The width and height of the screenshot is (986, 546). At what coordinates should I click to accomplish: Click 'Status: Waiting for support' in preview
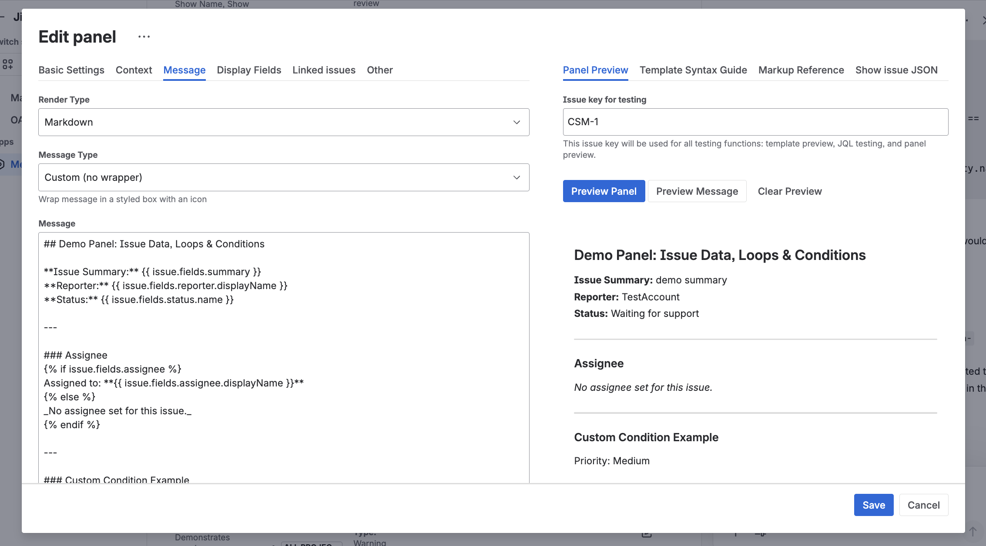636,313
